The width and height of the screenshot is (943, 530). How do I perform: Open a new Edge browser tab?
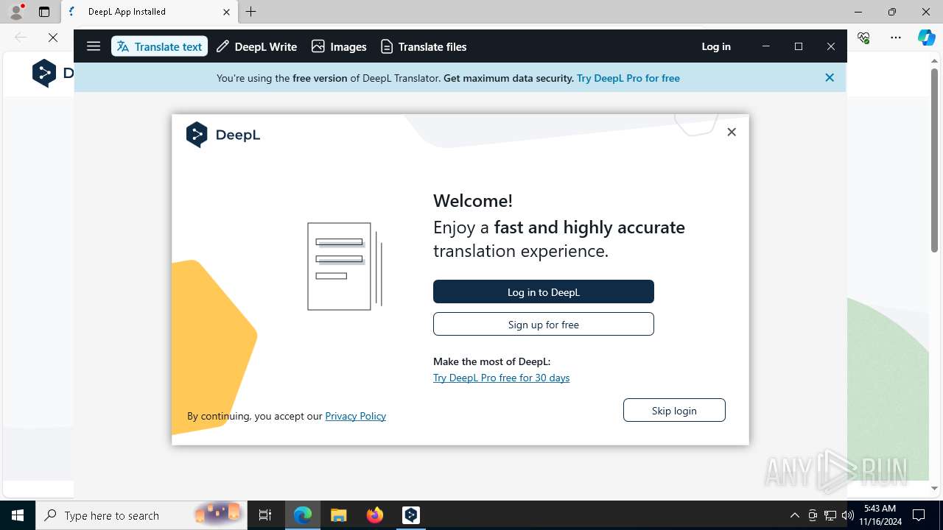tap(251, 12)
